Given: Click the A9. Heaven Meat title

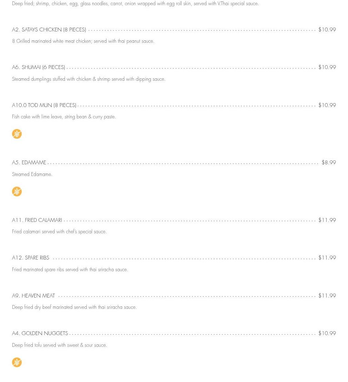Looking at the screenshot, I should [33, 296].
